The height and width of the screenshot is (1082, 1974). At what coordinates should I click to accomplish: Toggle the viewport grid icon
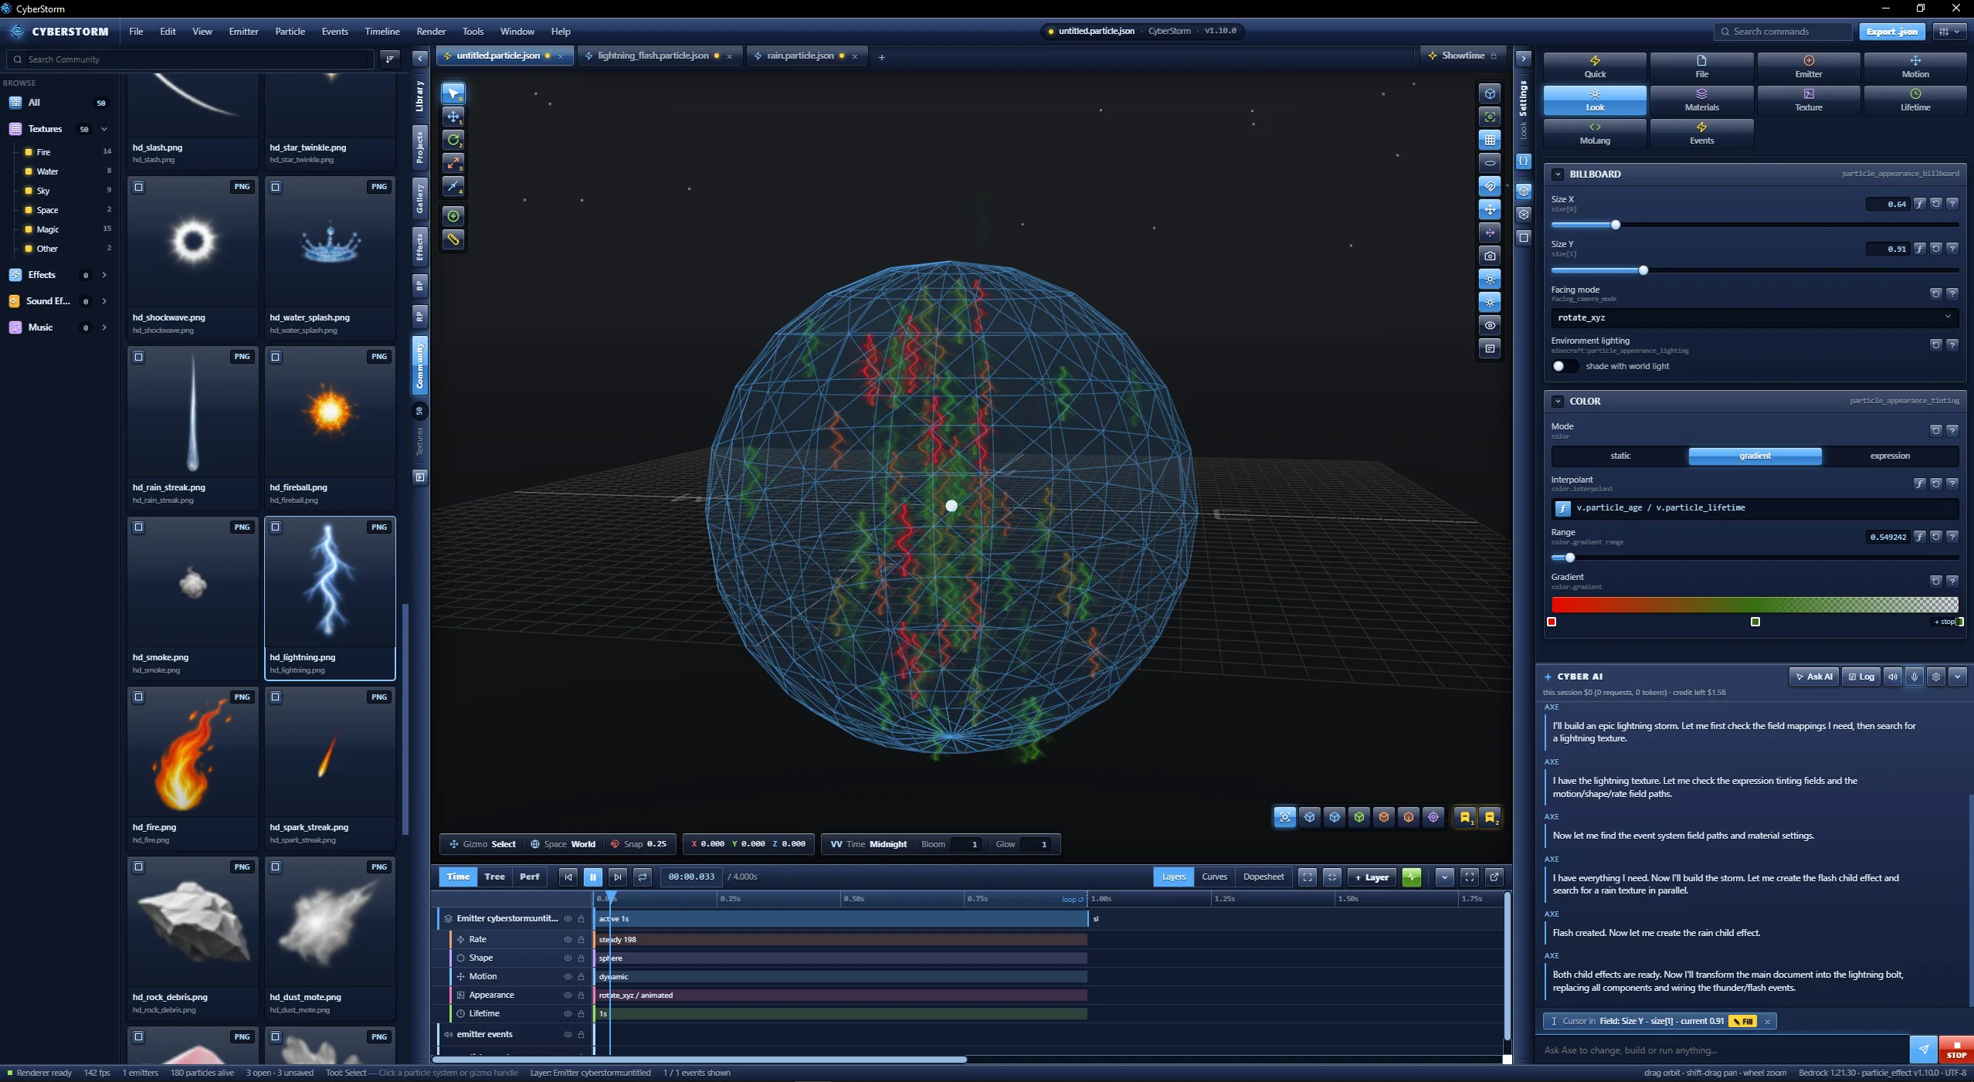tap(1490, 140)
